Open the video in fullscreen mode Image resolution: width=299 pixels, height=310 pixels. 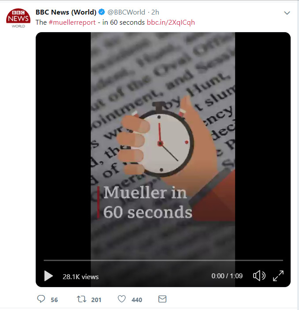278,276
